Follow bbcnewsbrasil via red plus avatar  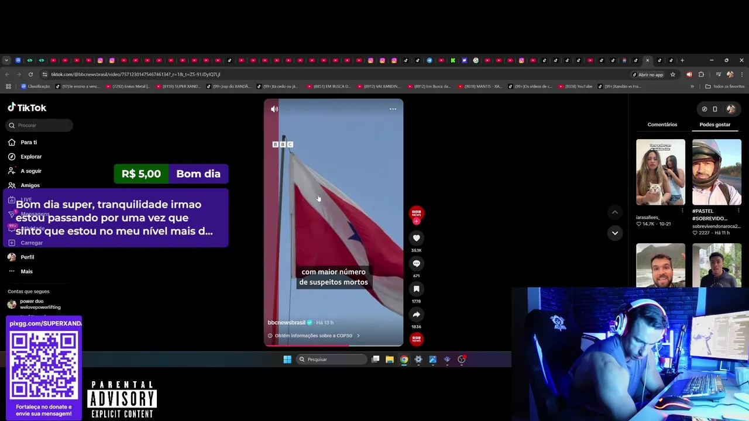click(416, 221)
